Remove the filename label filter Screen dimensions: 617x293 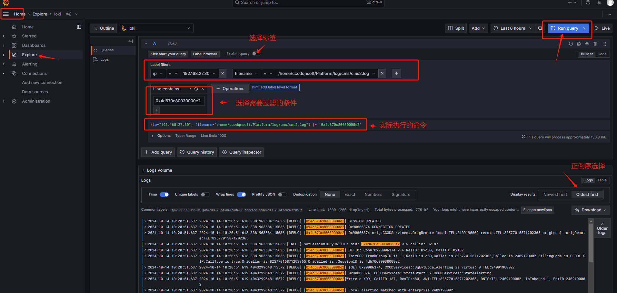(x=382, y=74)
